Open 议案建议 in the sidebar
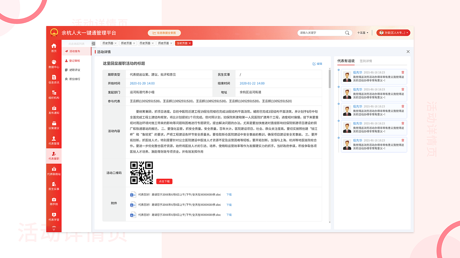 click(54, 125)
